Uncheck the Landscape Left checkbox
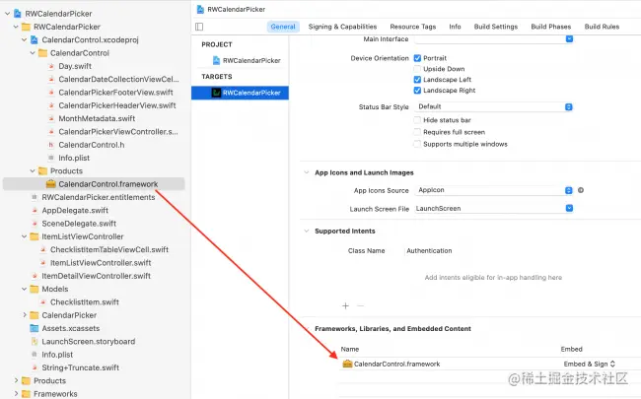 pos(417,79)
